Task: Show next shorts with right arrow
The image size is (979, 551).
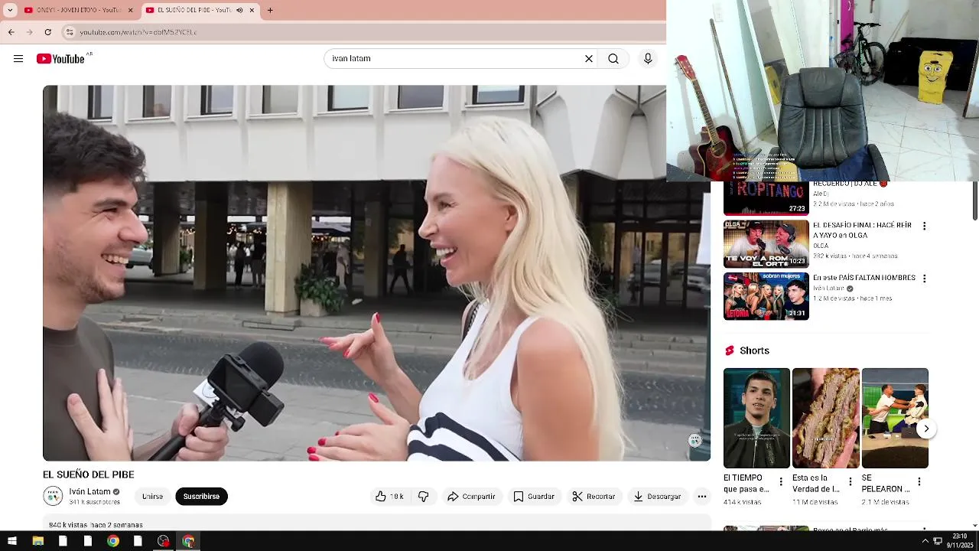Action: tap(926, 429)
